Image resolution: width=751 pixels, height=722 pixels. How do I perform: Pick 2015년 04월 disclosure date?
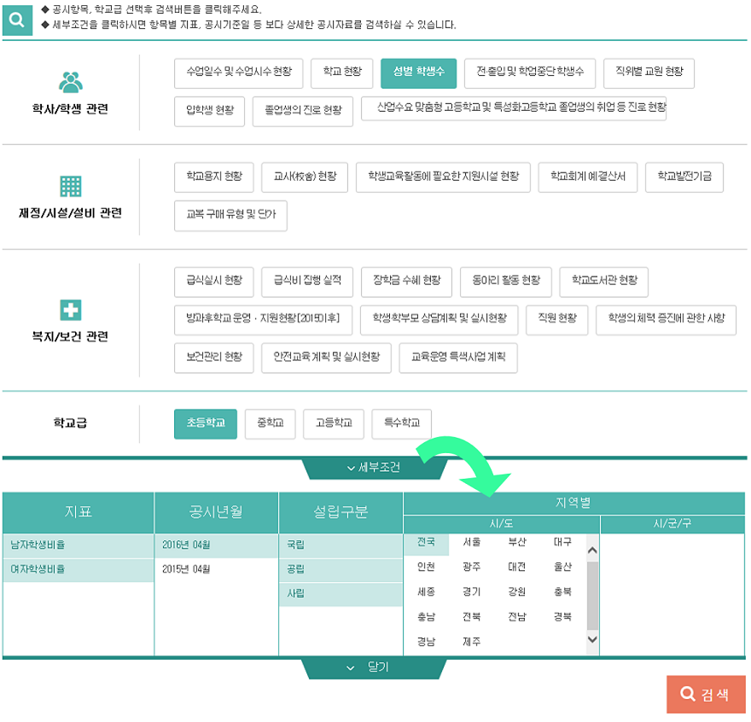coord(186,569)
